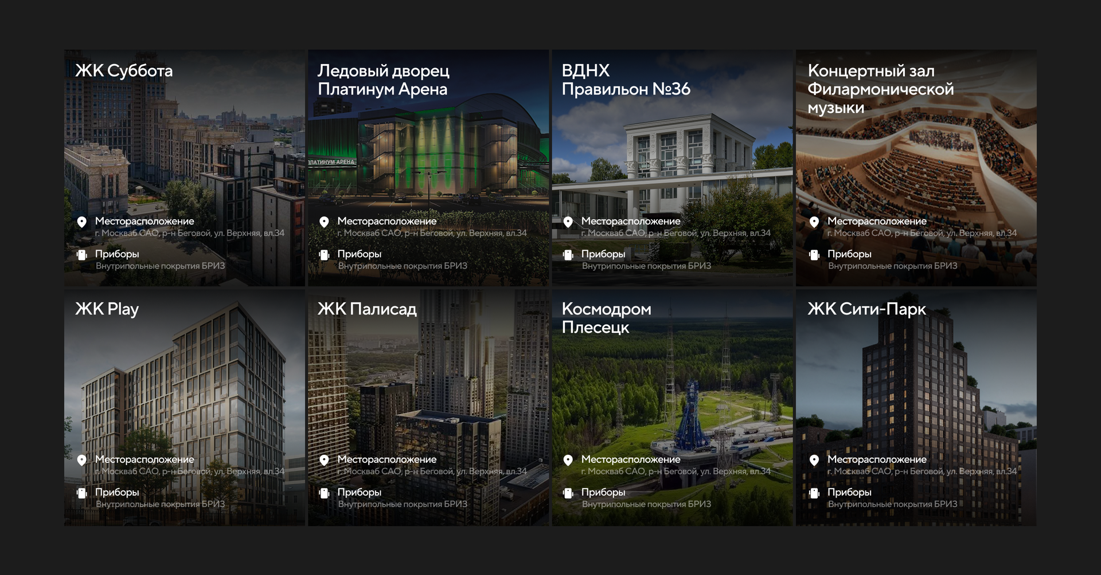Open the Ледовый дворец Платинум Арена title

point(384,80)
